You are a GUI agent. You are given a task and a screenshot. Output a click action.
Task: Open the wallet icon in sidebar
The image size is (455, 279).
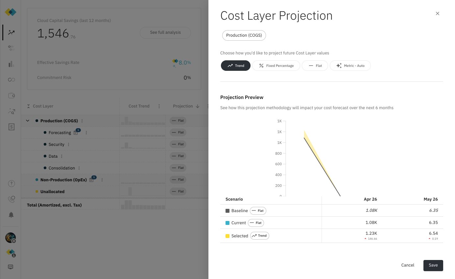coord(12,96)
